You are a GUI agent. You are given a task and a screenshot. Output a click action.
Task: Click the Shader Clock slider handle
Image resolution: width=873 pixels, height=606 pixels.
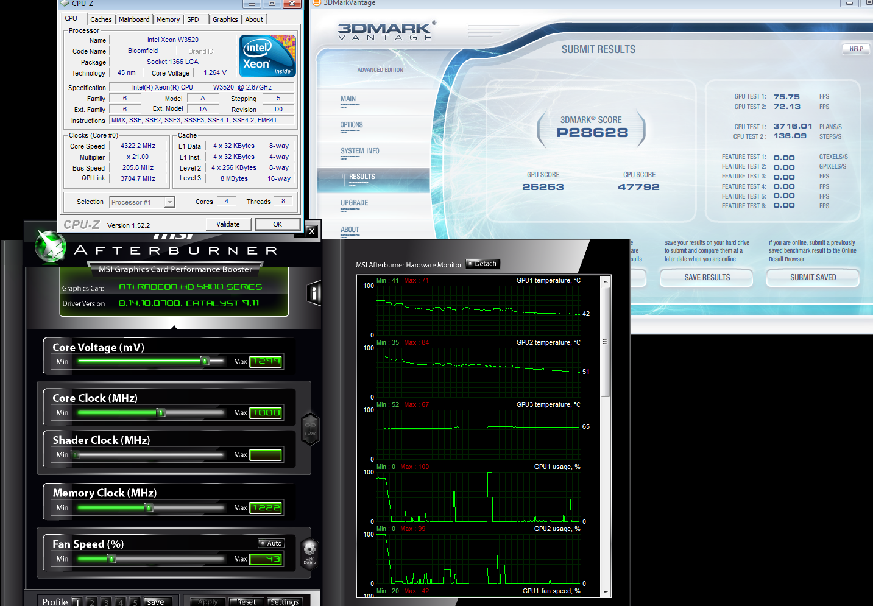76,454
